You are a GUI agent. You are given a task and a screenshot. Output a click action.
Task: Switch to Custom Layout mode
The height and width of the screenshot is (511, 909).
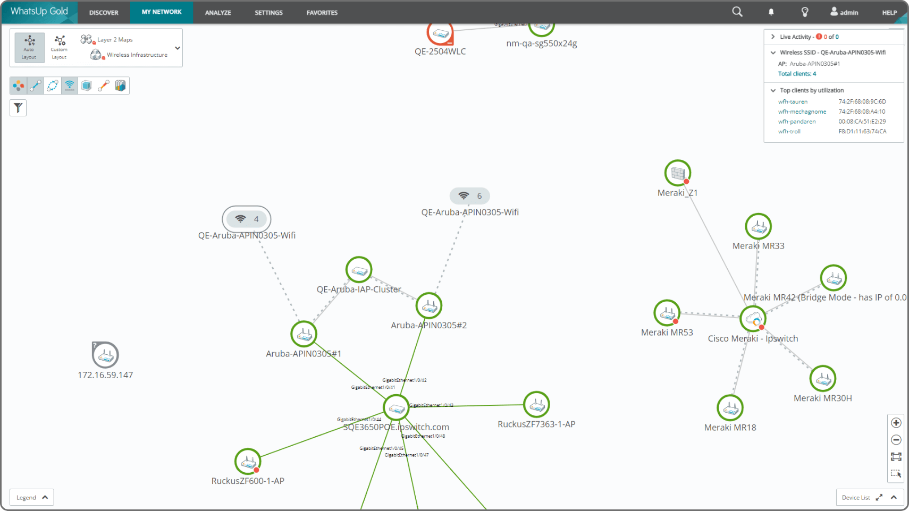point(58,47)
